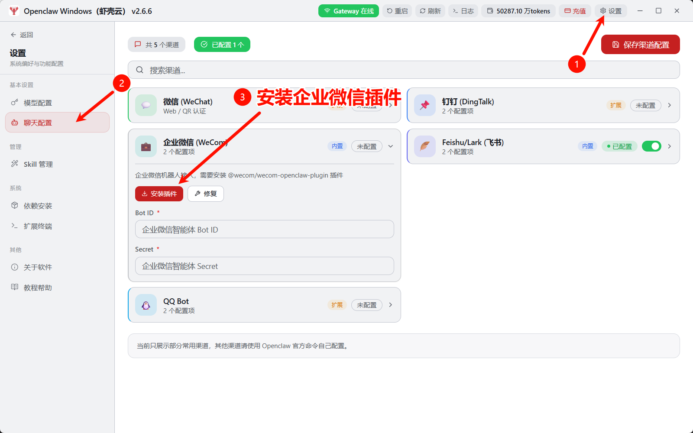Click the search magnifier icon
Image resolution: width=693 pixels, height=433 pixels.
[140, 70]
